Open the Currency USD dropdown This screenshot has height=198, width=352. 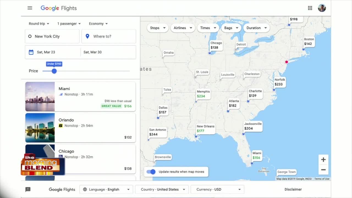coord(217,189)
